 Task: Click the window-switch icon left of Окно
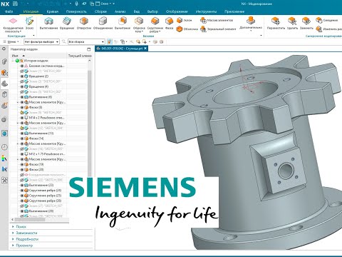(92, 4)
